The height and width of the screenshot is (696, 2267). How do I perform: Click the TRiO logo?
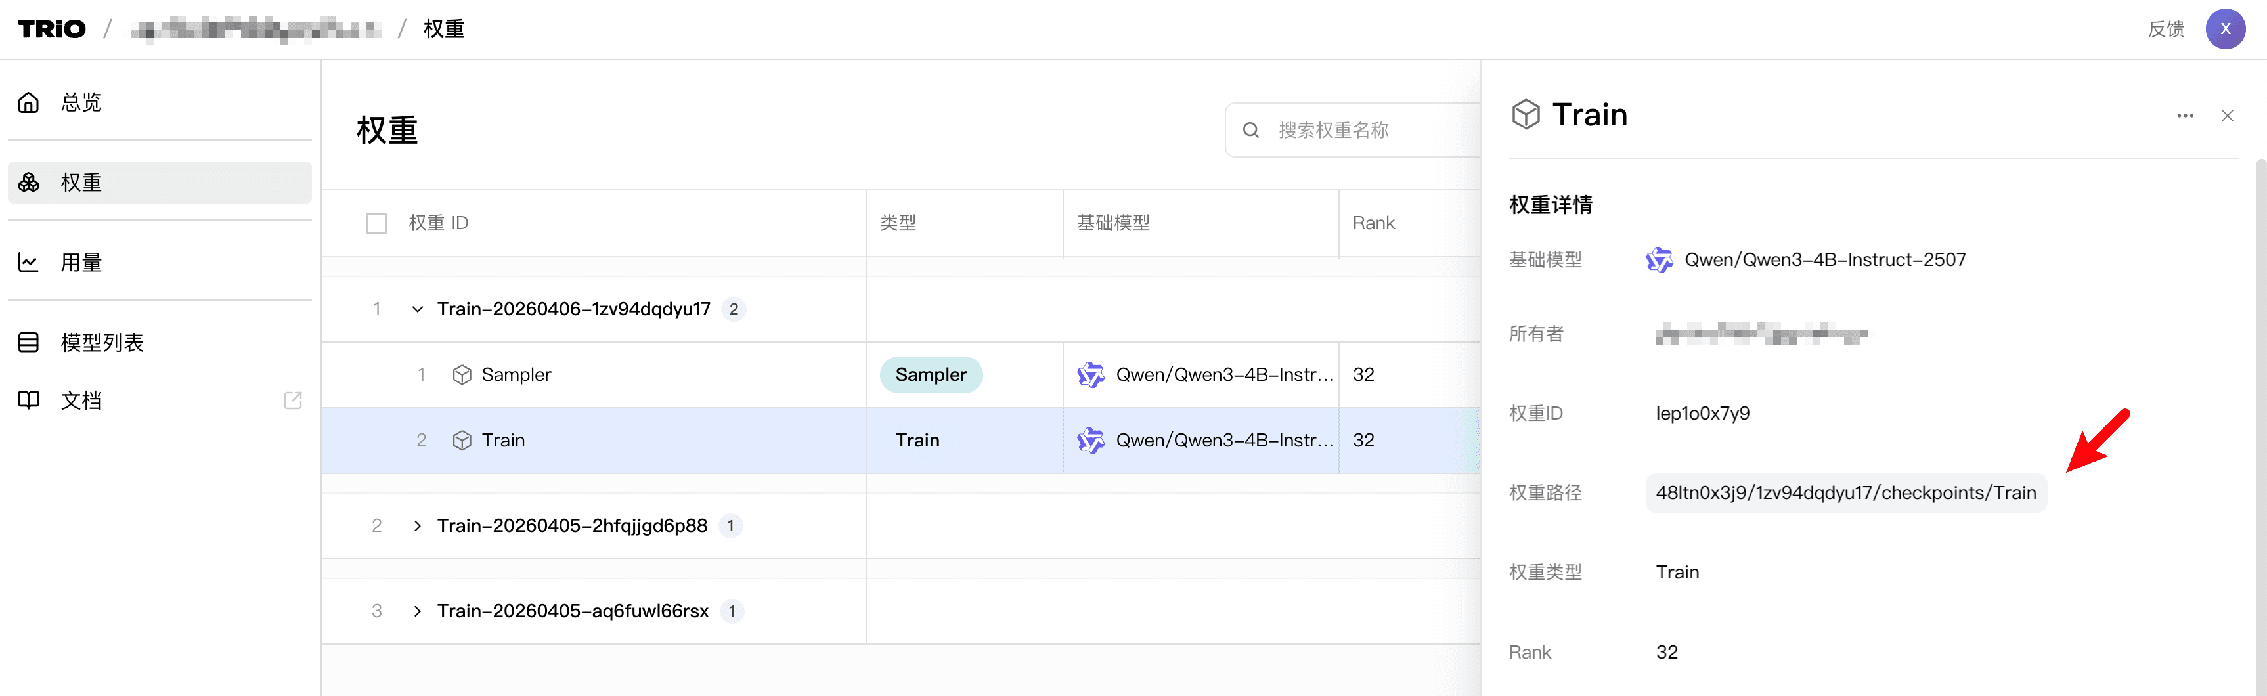52,29
